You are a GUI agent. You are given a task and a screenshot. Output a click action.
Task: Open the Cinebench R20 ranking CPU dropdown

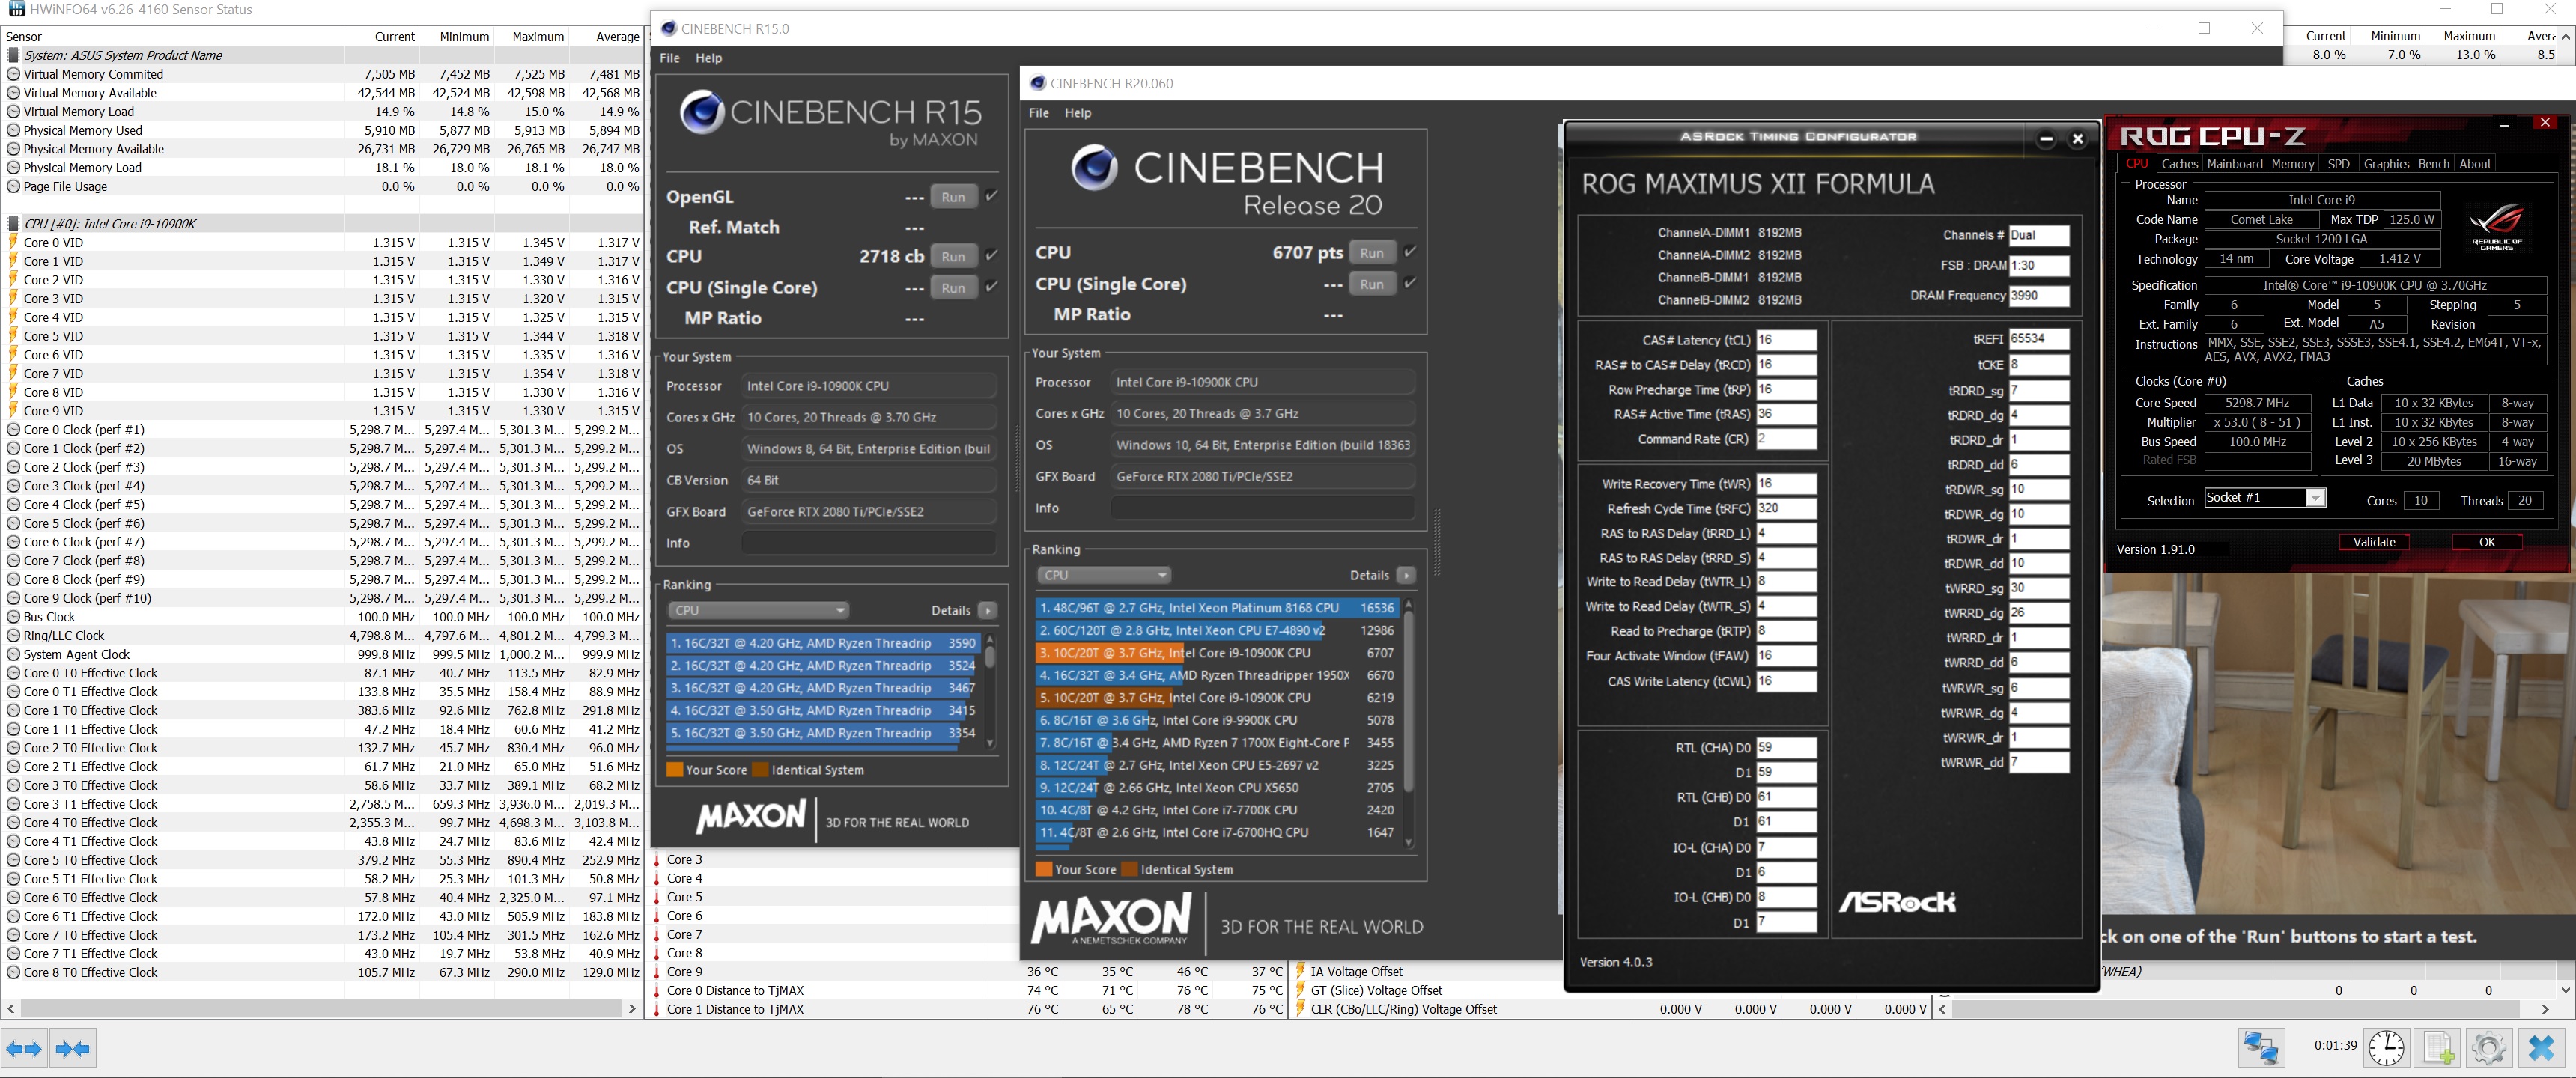tap(1103, 575)
